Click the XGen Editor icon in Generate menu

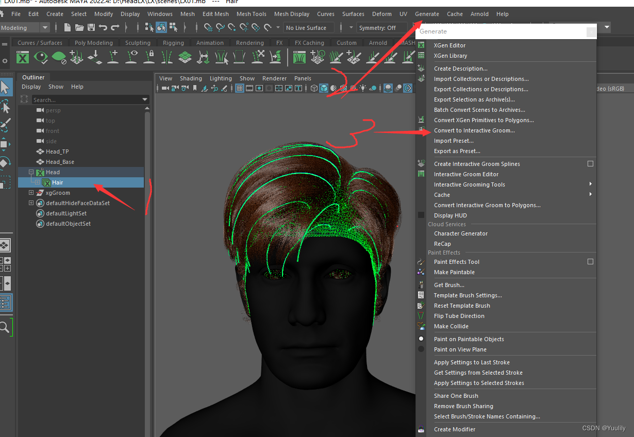[421, 45]
